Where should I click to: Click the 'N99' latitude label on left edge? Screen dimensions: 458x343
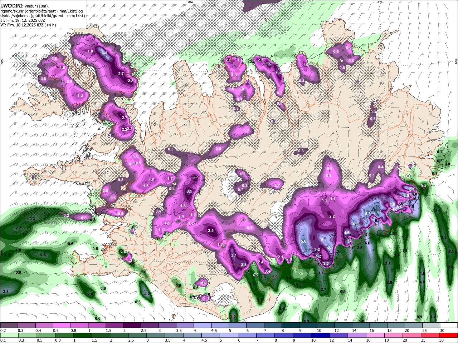point(2,61)
